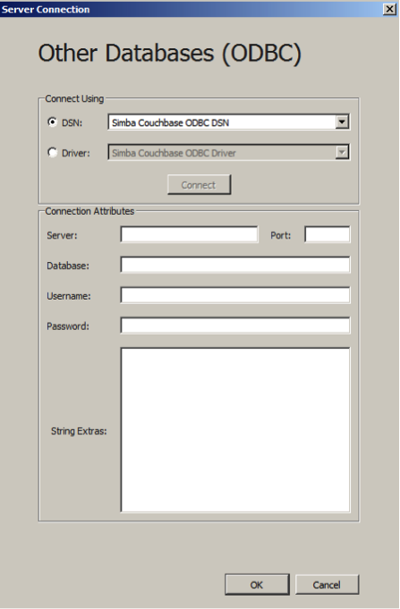Dismiss the dialog with Cancel button
This screenshot has width=400, height=609.
[x=327, y=585]
